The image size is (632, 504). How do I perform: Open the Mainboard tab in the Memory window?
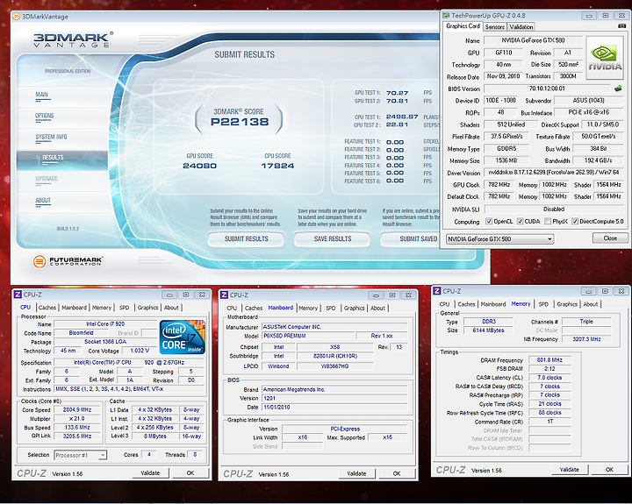pos(493,304)
